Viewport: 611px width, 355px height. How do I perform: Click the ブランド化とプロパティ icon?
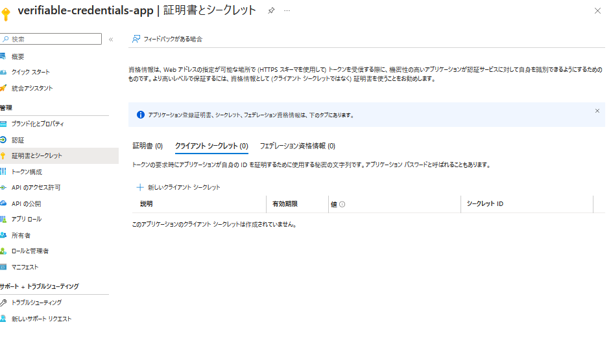tap(3, 124)
